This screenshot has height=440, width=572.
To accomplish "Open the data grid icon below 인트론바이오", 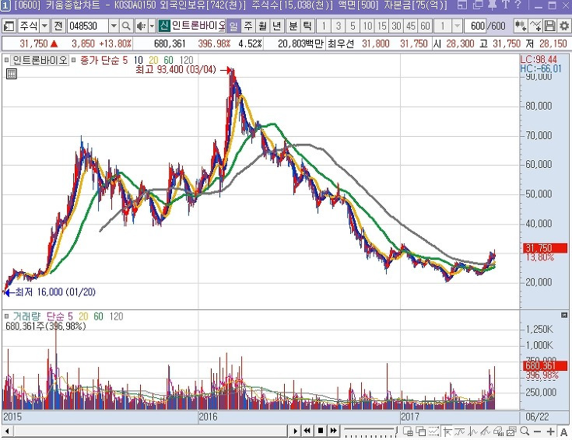I will tap(12, 74).
